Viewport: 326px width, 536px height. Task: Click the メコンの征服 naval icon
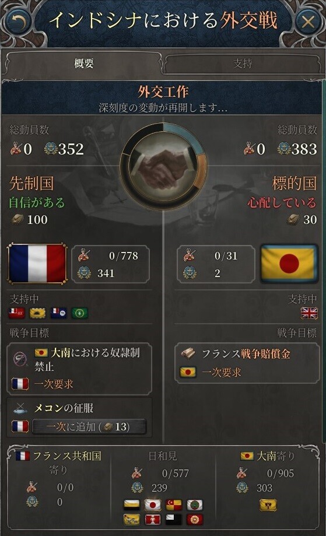point(20,408)
